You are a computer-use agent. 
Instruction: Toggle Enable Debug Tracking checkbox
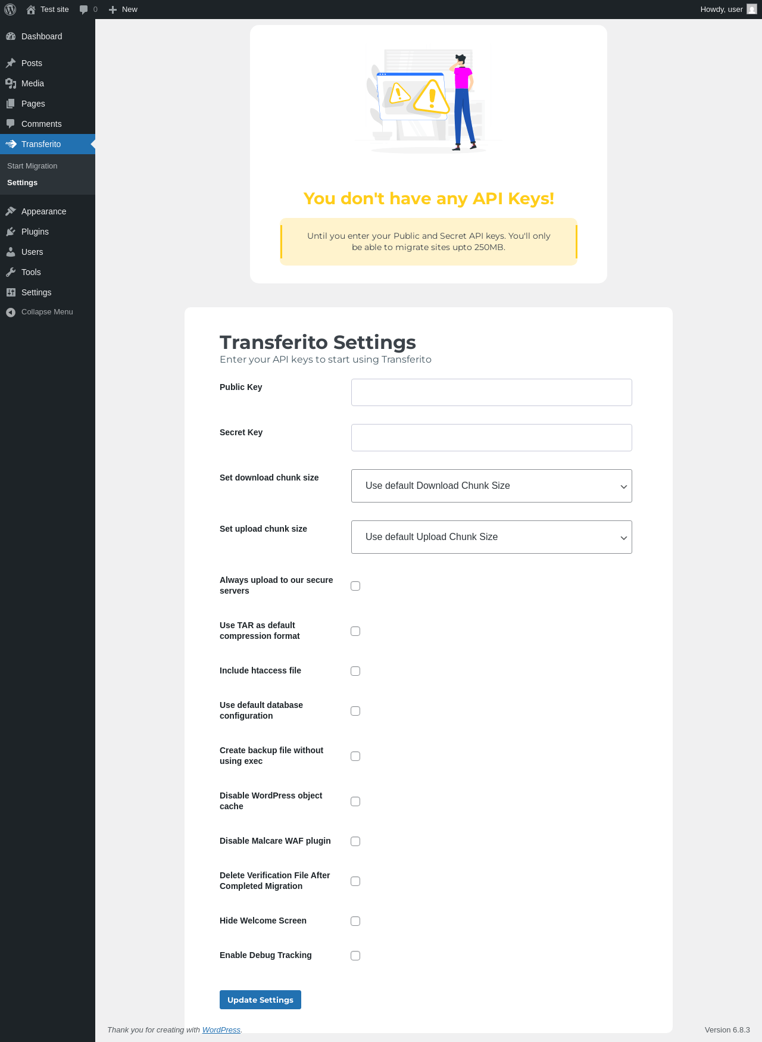click(x=355, y=956)
